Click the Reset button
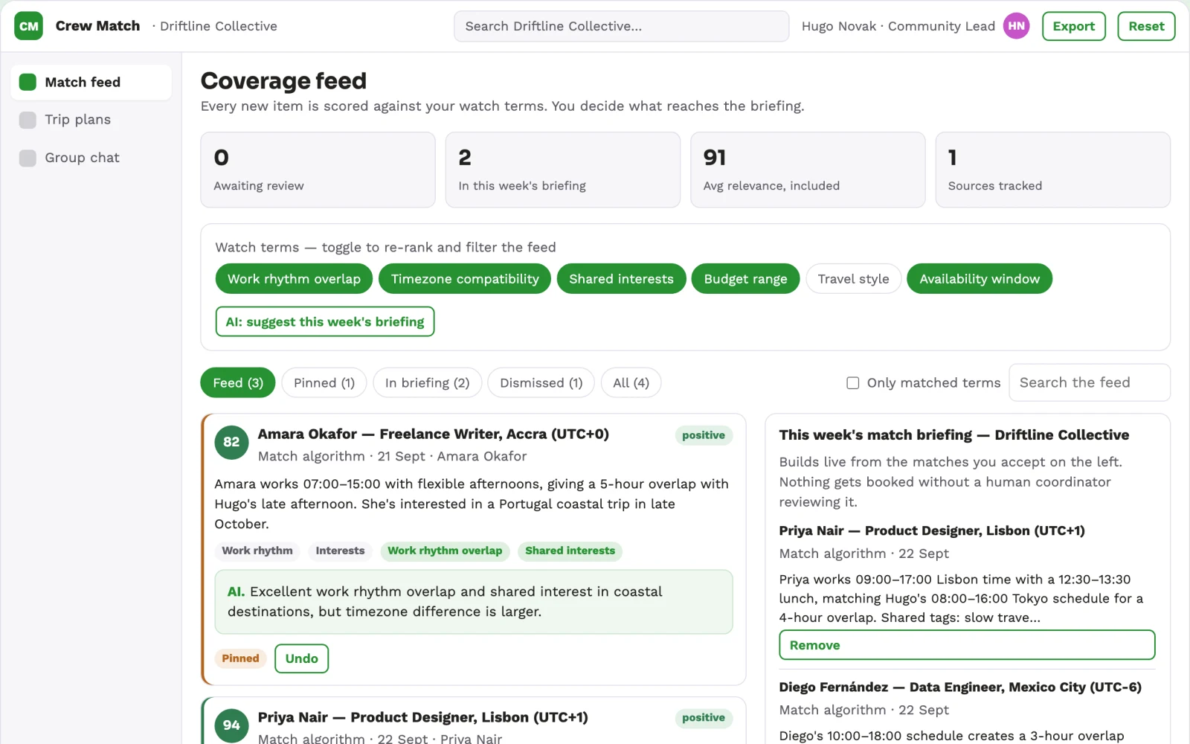Screen dimensions: 1190x744 click(1146, 26)
